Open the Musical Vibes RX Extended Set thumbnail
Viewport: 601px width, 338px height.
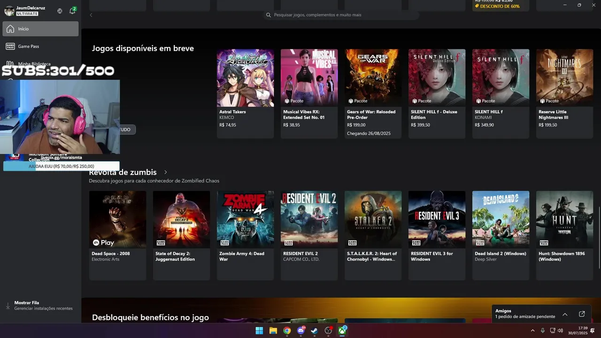click(x=309, y=78)
